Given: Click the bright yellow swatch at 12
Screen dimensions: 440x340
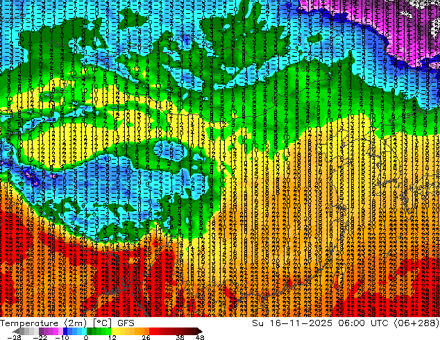Looking at the screenshot, I should pos(113,331).
